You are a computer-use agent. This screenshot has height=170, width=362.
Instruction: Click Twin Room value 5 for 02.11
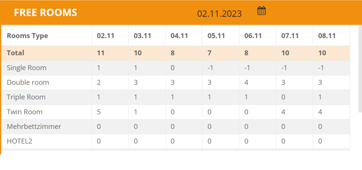point(99,112)
